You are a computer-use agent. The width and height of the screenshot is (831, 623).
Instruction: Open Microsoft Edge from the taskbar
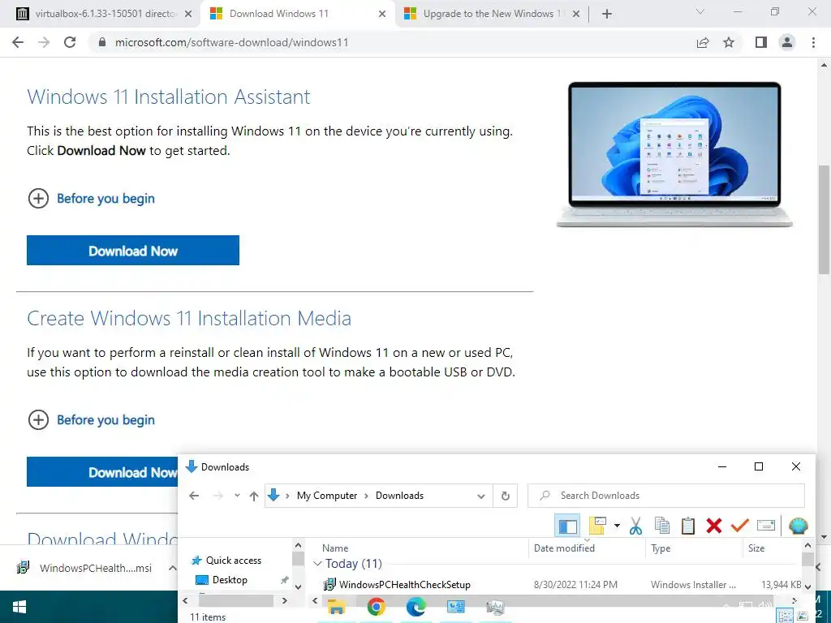click(415, 607)
